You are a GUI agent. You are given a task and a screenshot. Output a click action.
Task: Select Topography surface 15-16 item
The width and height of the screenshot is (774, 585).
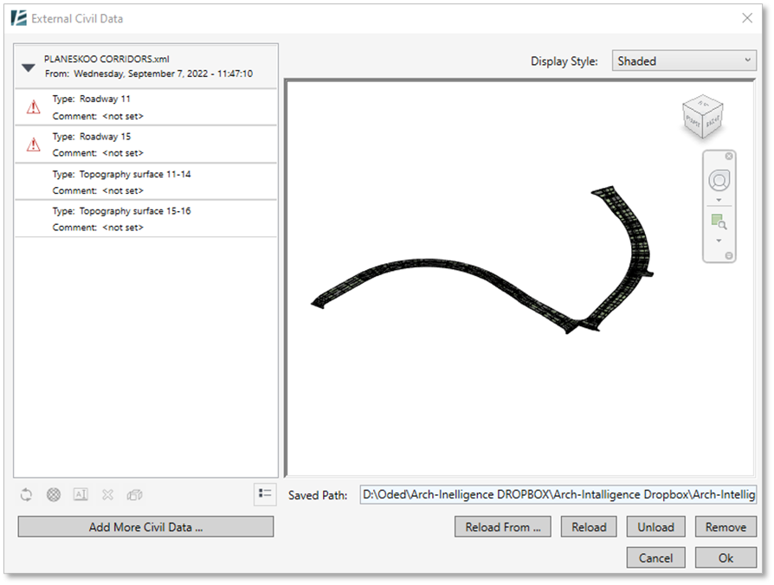(146, 219)
